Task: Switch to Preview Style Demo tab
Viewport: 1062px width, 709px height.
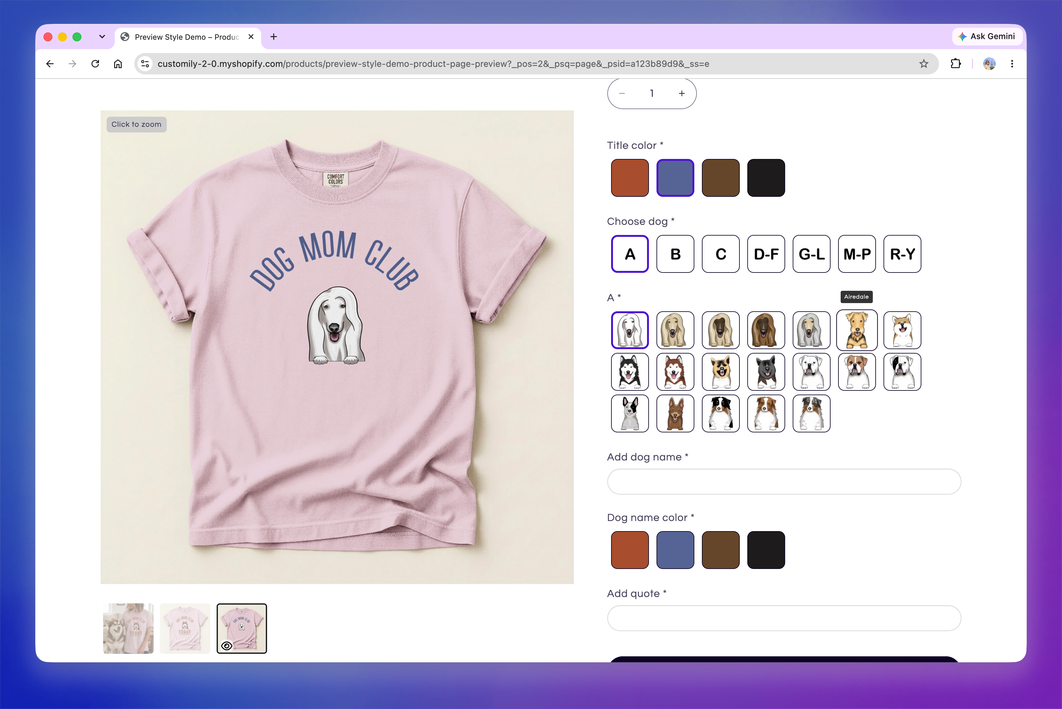Action: click(187, 37)
